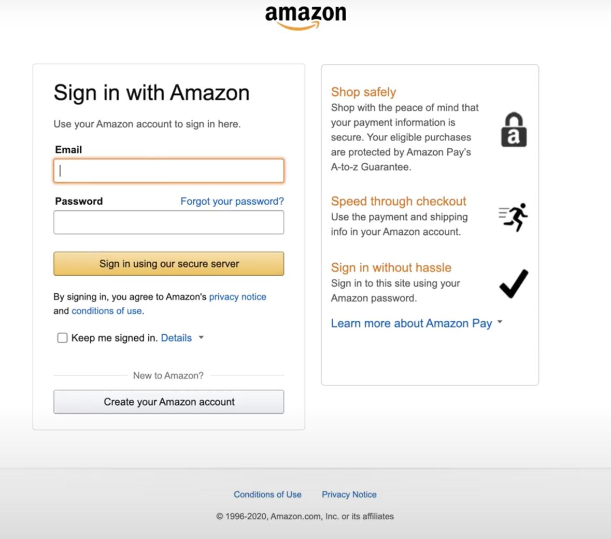Open Learn more about Amazon Pay link
611x539 pixels.
point(411,323)
